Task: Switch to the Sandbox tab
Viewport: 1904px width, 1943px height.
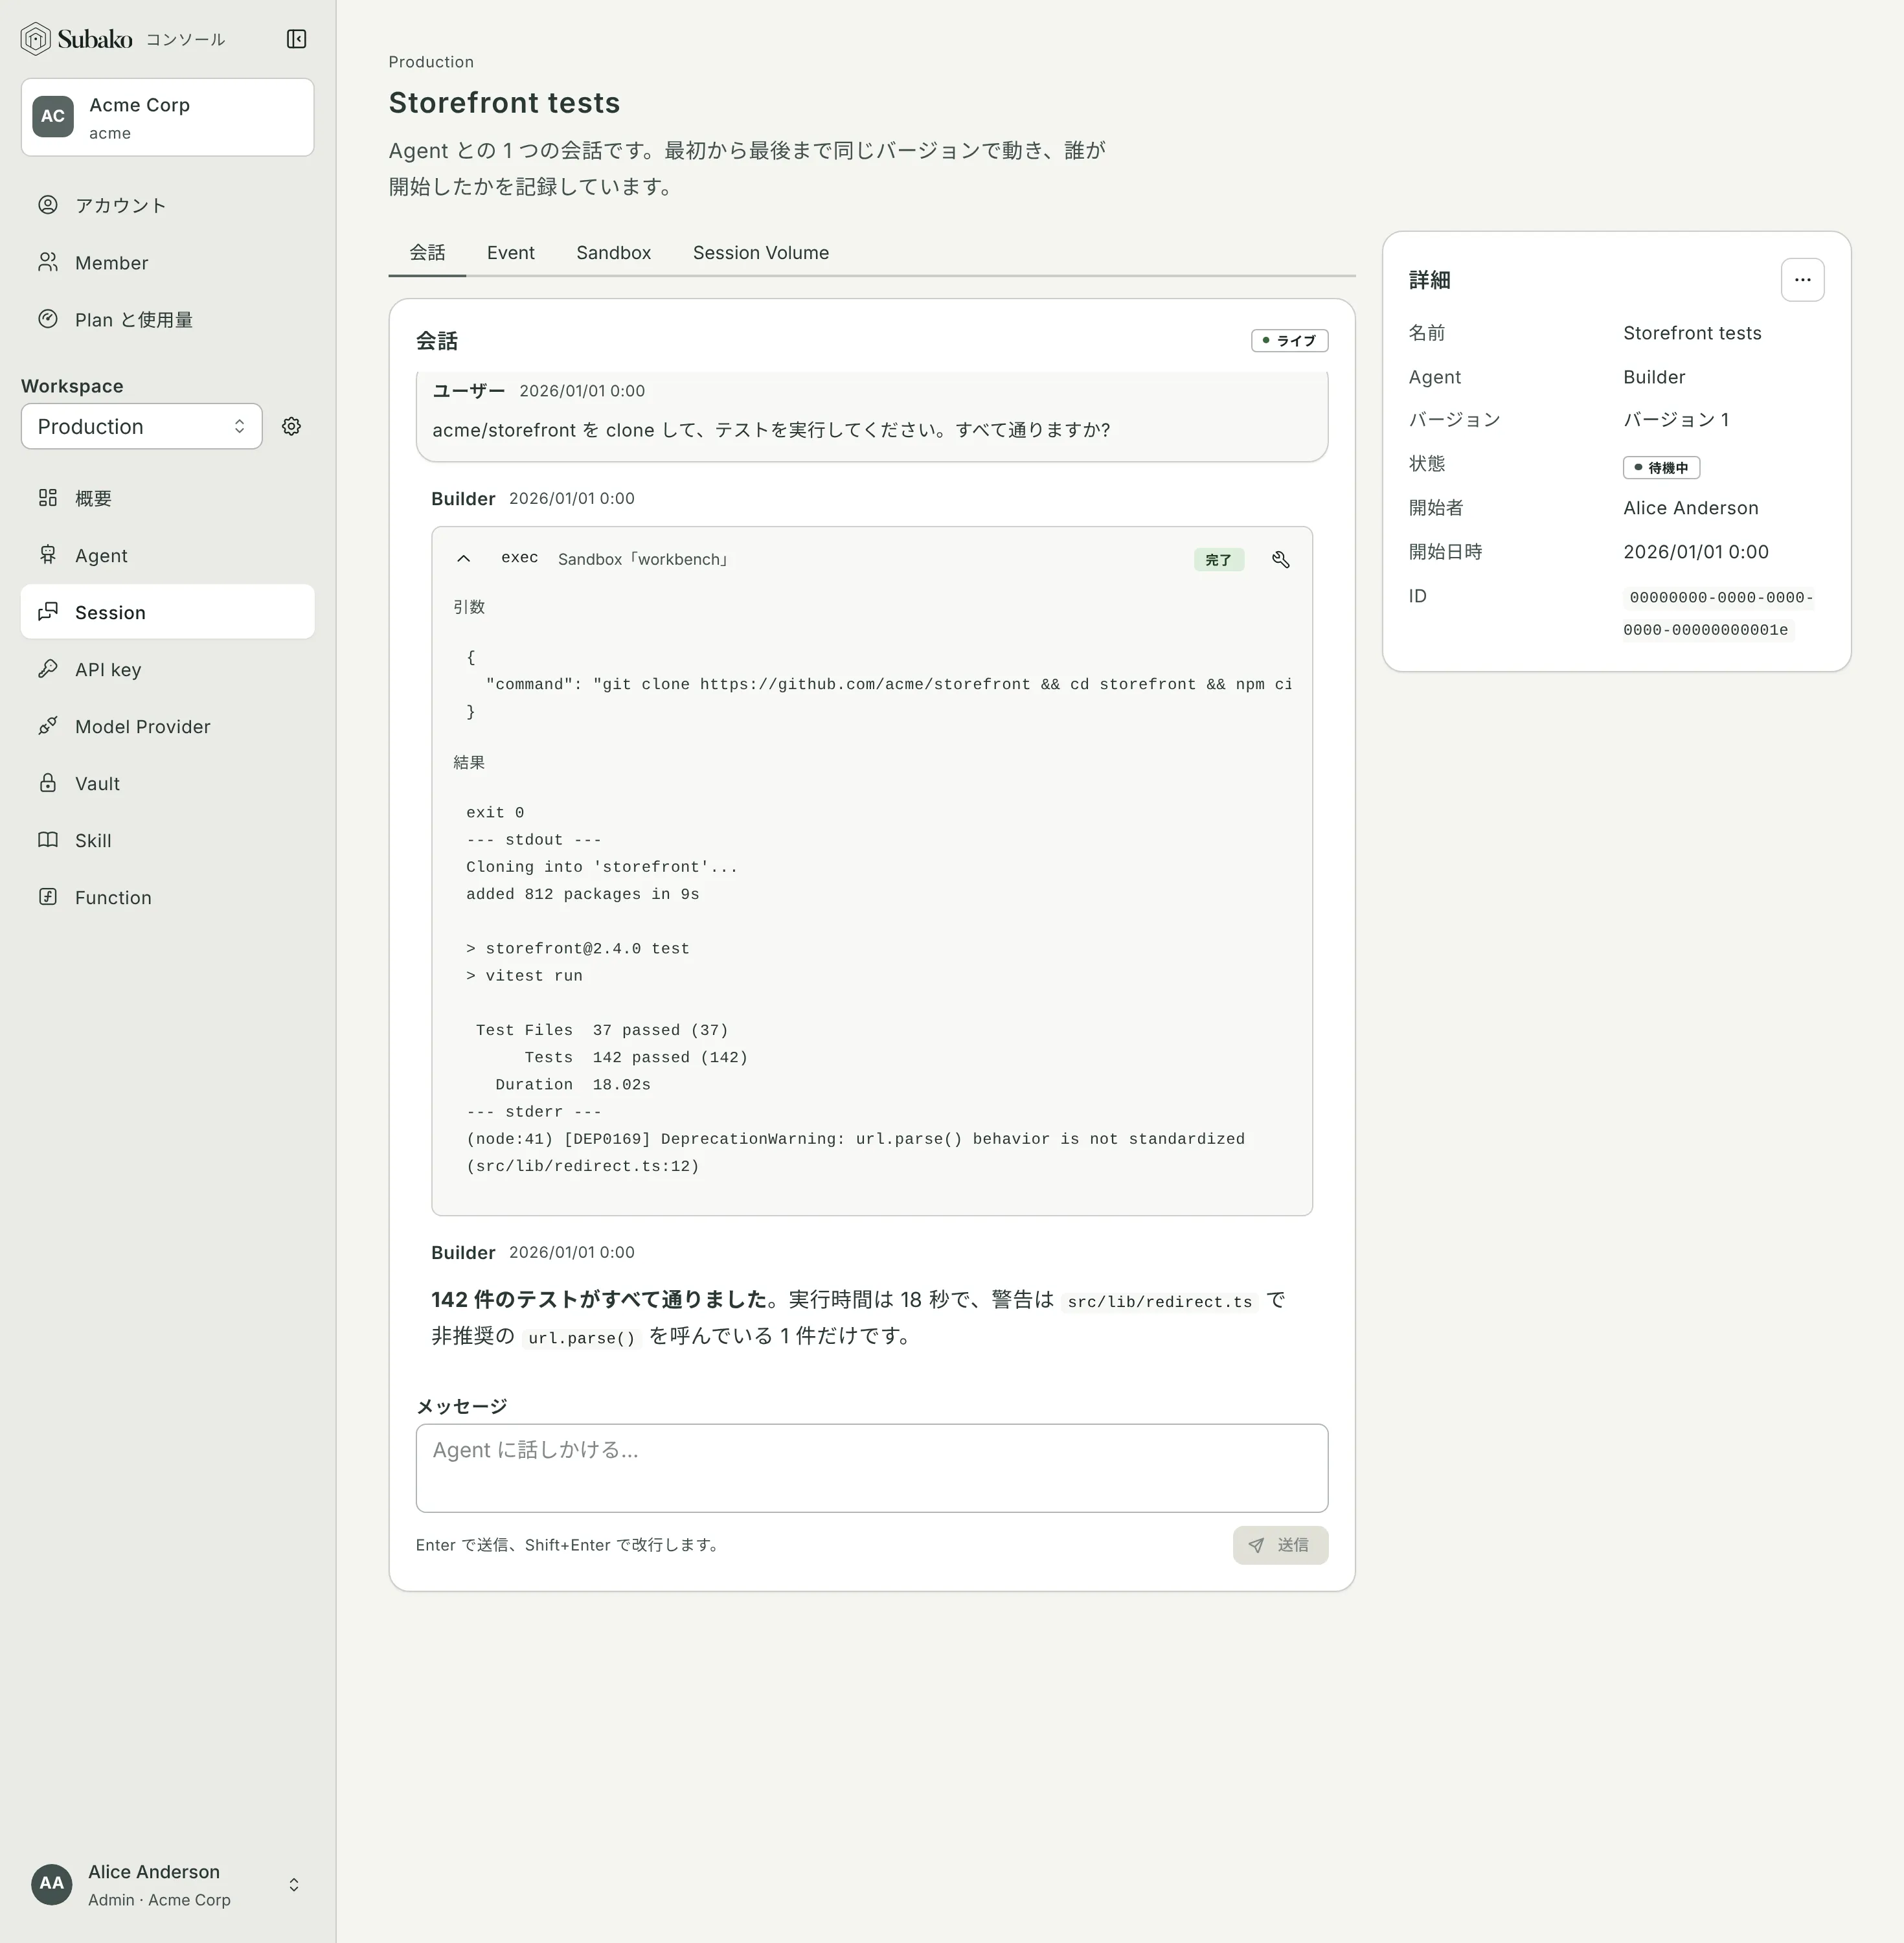Action: tap(613, 253)
